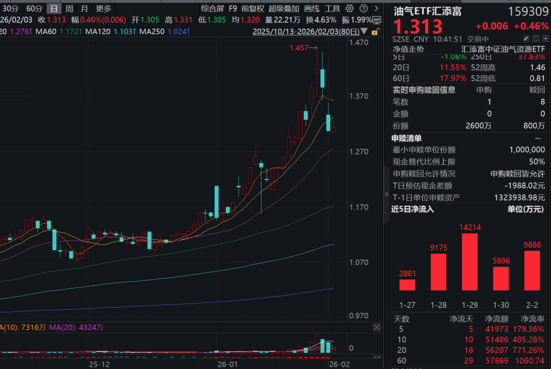Image resolution: width=551 pixels, height=369 pixels.
Task: Click the 1-30 net inflow bar 5896
Action: point(501,279)
